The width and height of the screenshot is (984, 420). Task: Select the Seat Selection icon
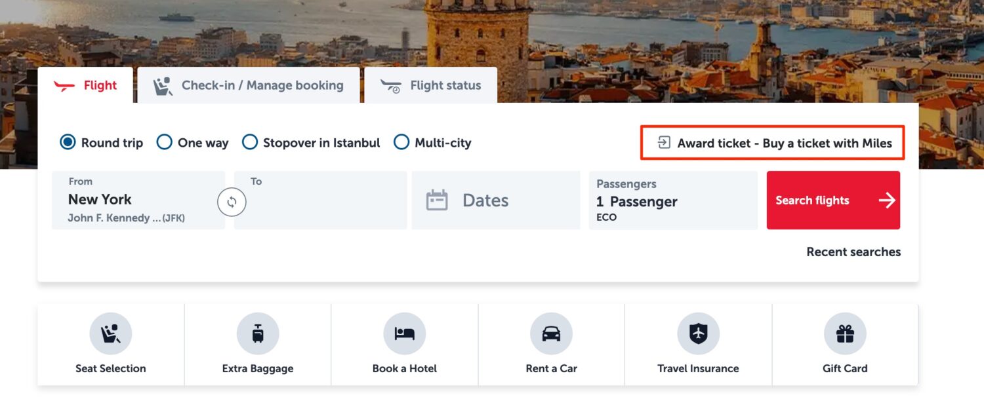(x=110, y=333)
